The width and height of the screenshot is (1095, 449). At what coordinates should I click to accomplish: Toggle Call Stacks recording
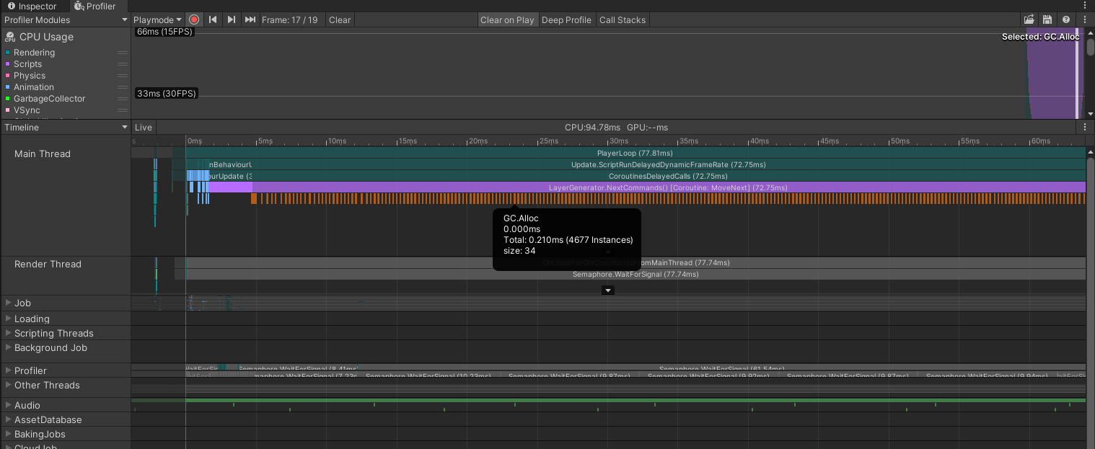pyautogui.click(x=622, y=19)
